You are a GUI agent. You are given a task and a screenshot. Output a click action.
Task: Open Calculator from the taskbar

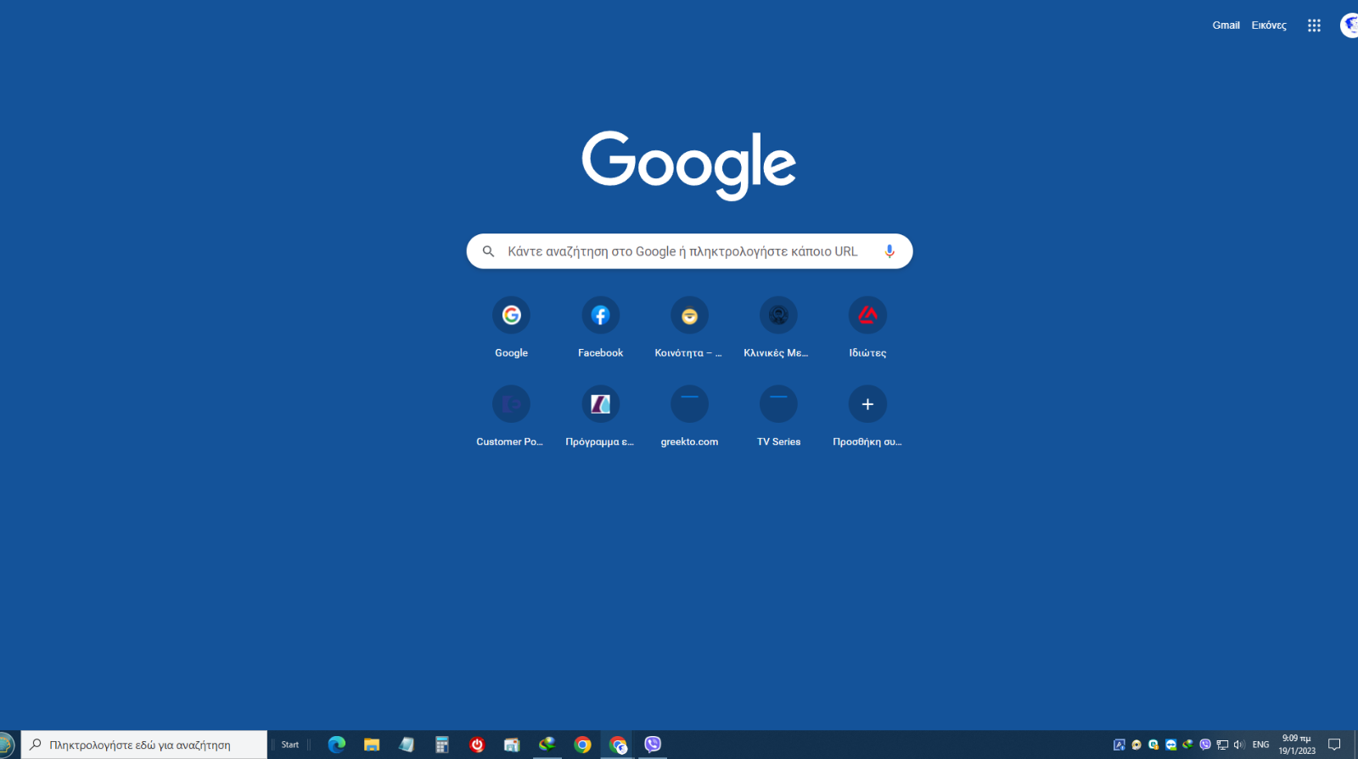coord(441,745)
